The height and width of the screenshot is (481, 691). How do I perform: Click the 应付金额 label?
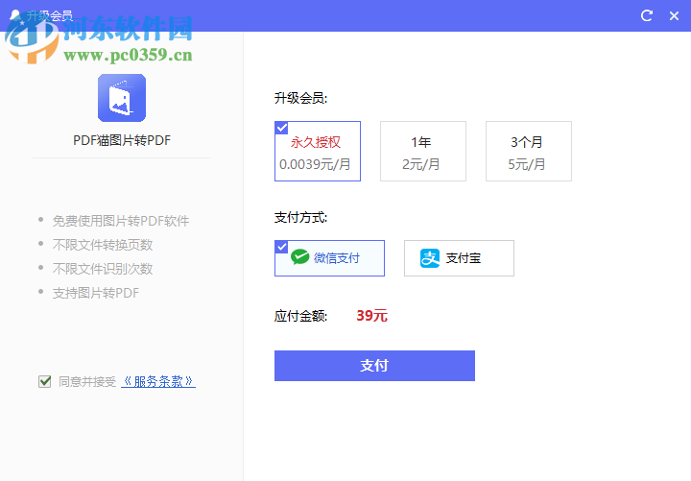tap(300, 316)
